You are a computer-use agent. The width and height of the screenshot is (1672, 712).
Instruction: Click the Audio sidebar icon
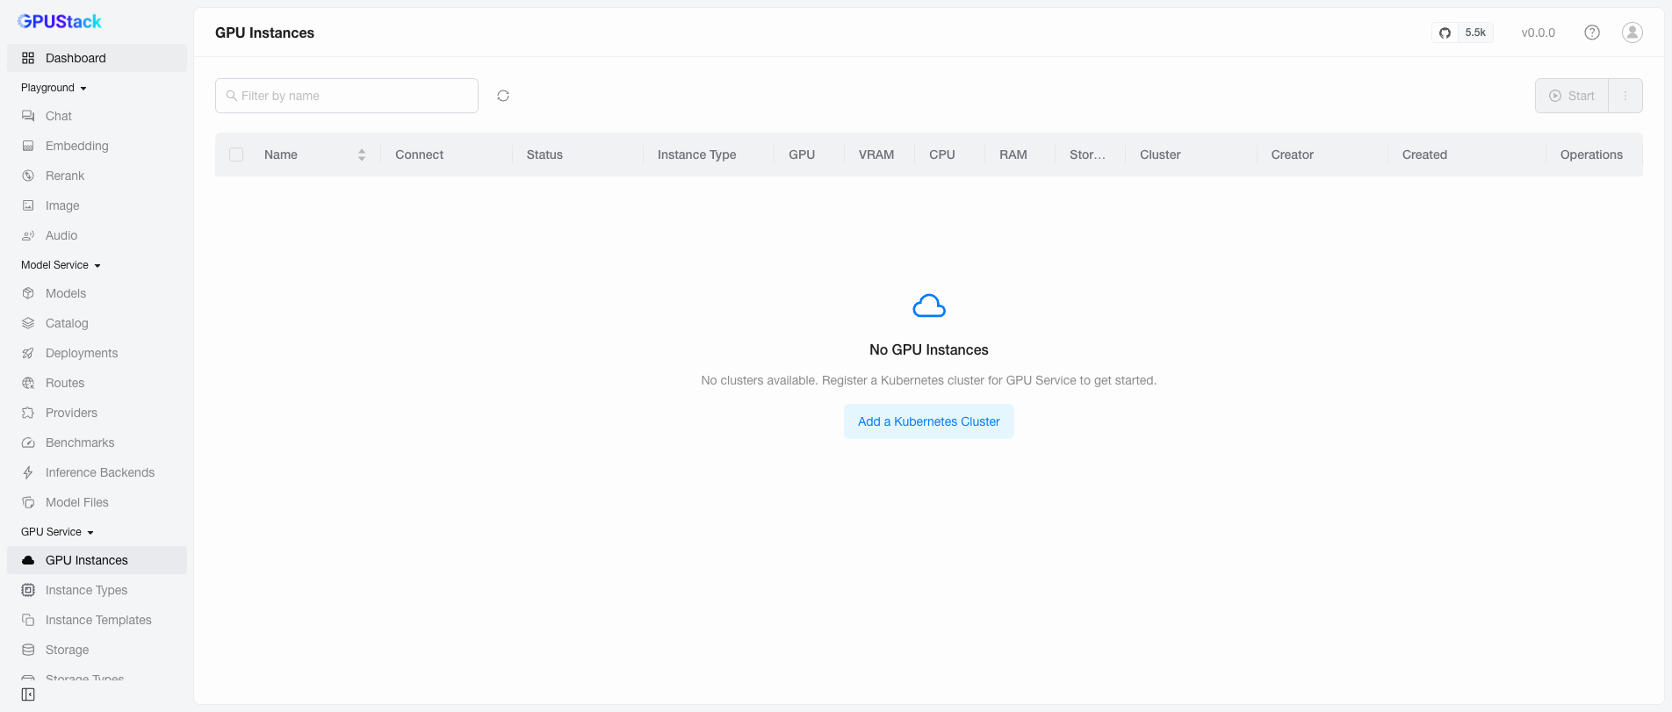tap(28, 235)
